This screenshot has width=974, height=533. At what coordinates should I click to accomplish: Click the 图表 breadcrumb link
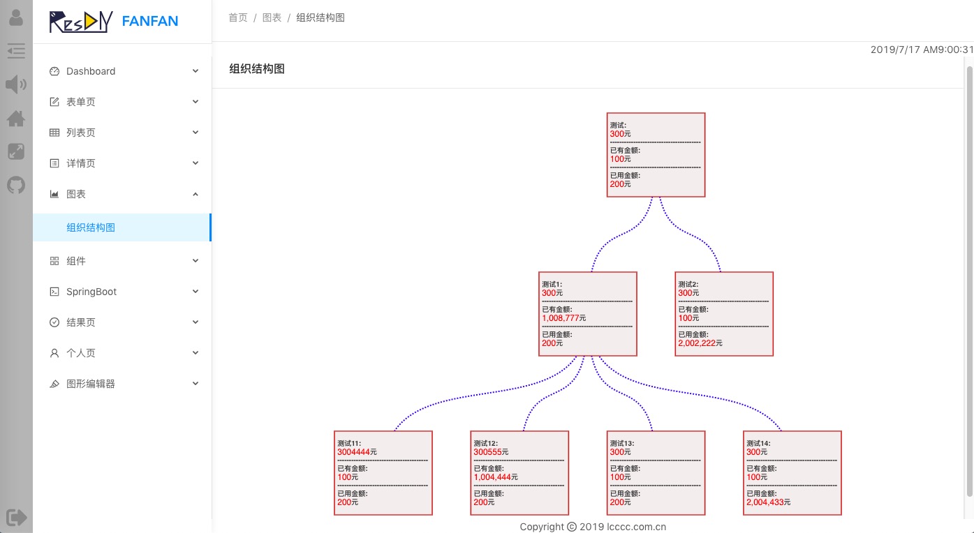coord(272,17)
